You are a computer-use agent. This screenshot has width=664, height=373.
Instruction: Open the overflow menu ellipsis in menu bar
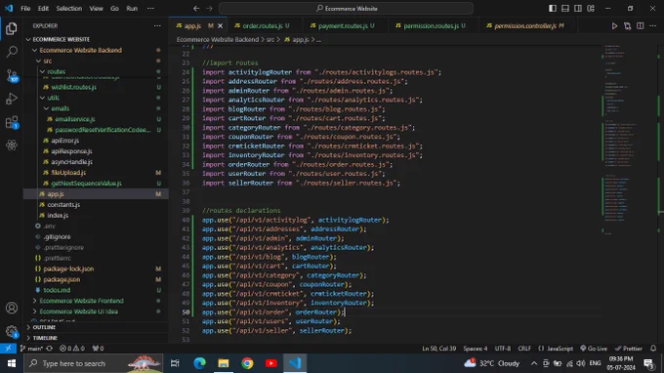[150, 9]
